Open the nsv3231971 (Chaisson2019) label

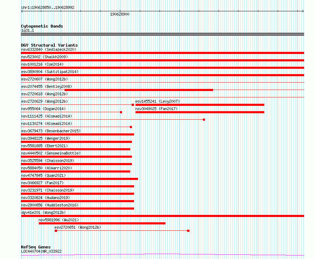click(x=48, y=190)
